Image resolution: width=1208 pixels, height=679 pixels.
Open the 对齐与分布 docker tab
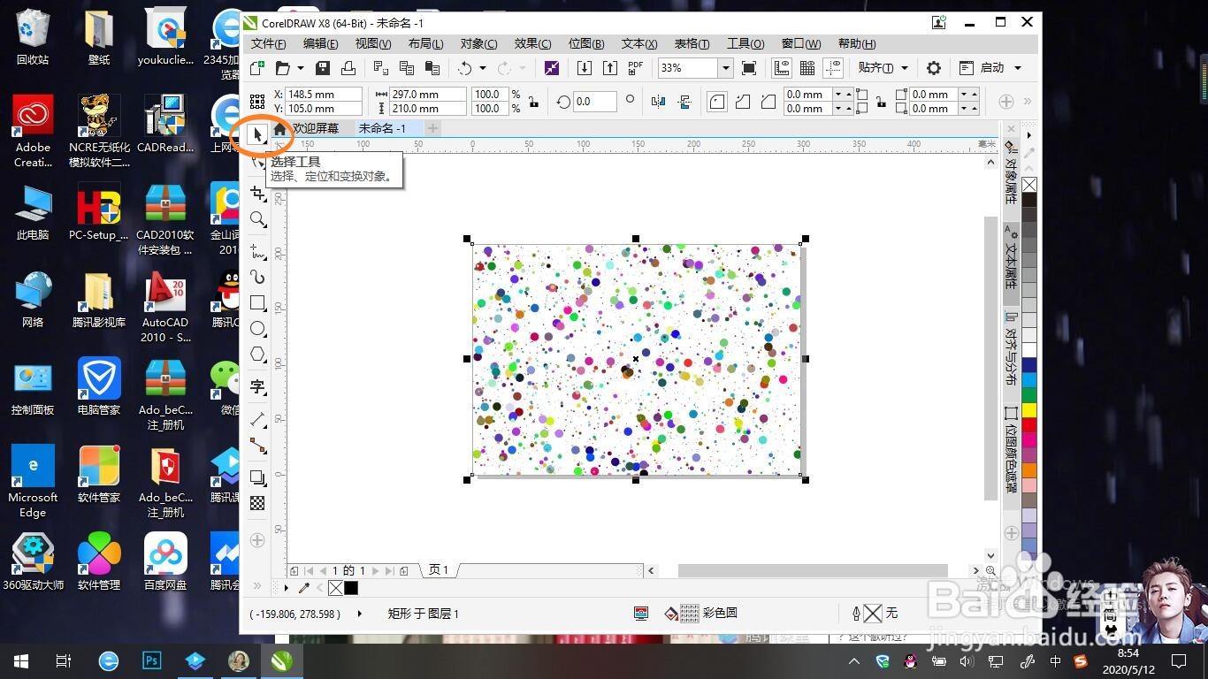point(1011,349)
